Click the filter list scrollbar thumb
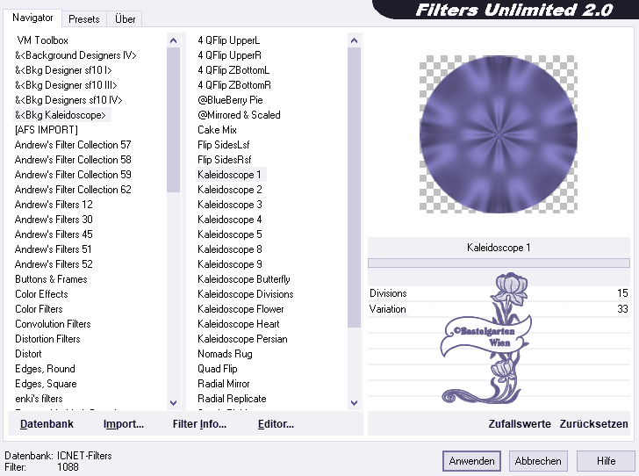639x476 pixels. [354, 187]
